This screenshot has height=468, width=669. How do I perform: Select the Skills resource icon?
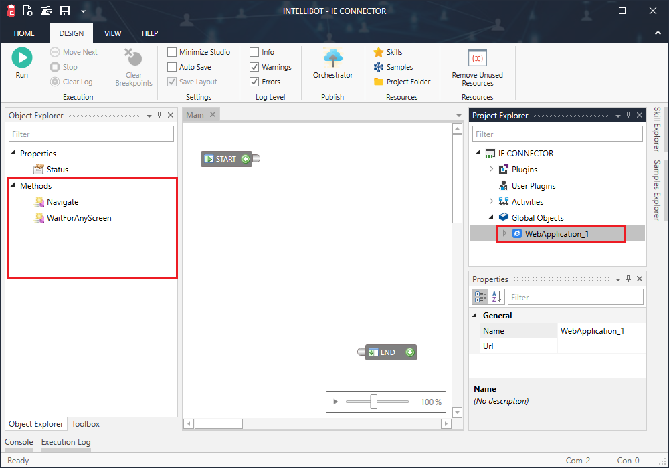click(x=377, y=51)
